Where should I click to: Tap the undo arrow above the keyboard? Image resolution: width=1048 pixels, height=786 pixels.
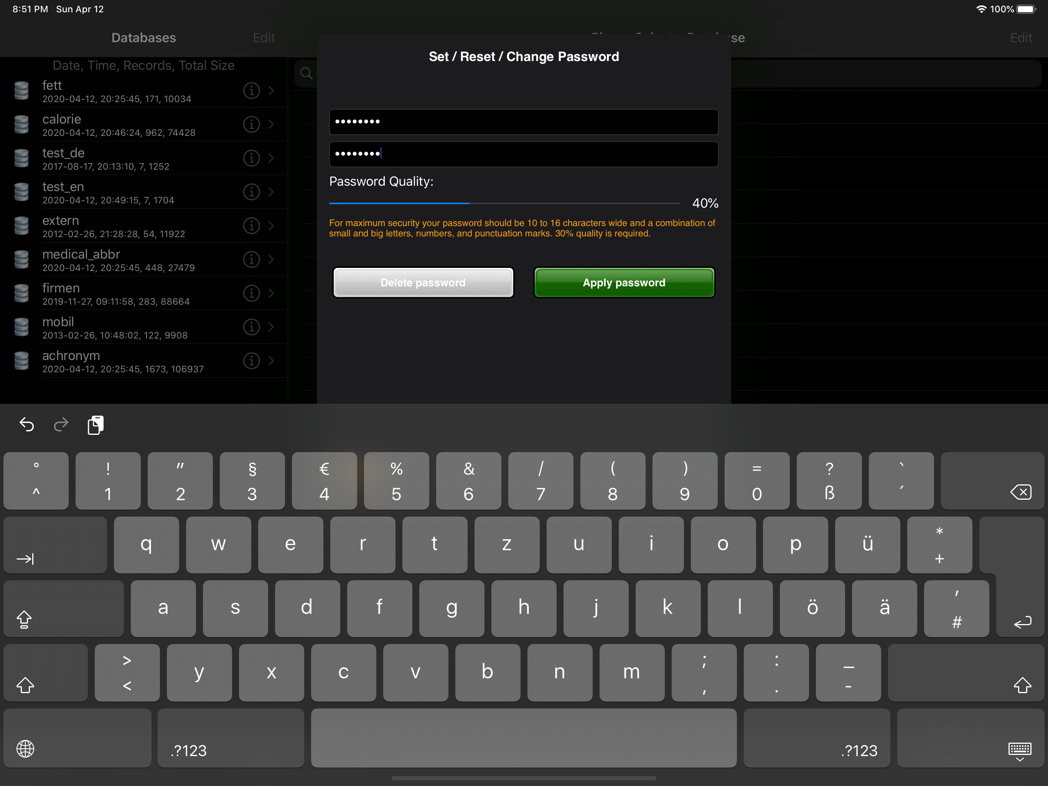point(26,424)
